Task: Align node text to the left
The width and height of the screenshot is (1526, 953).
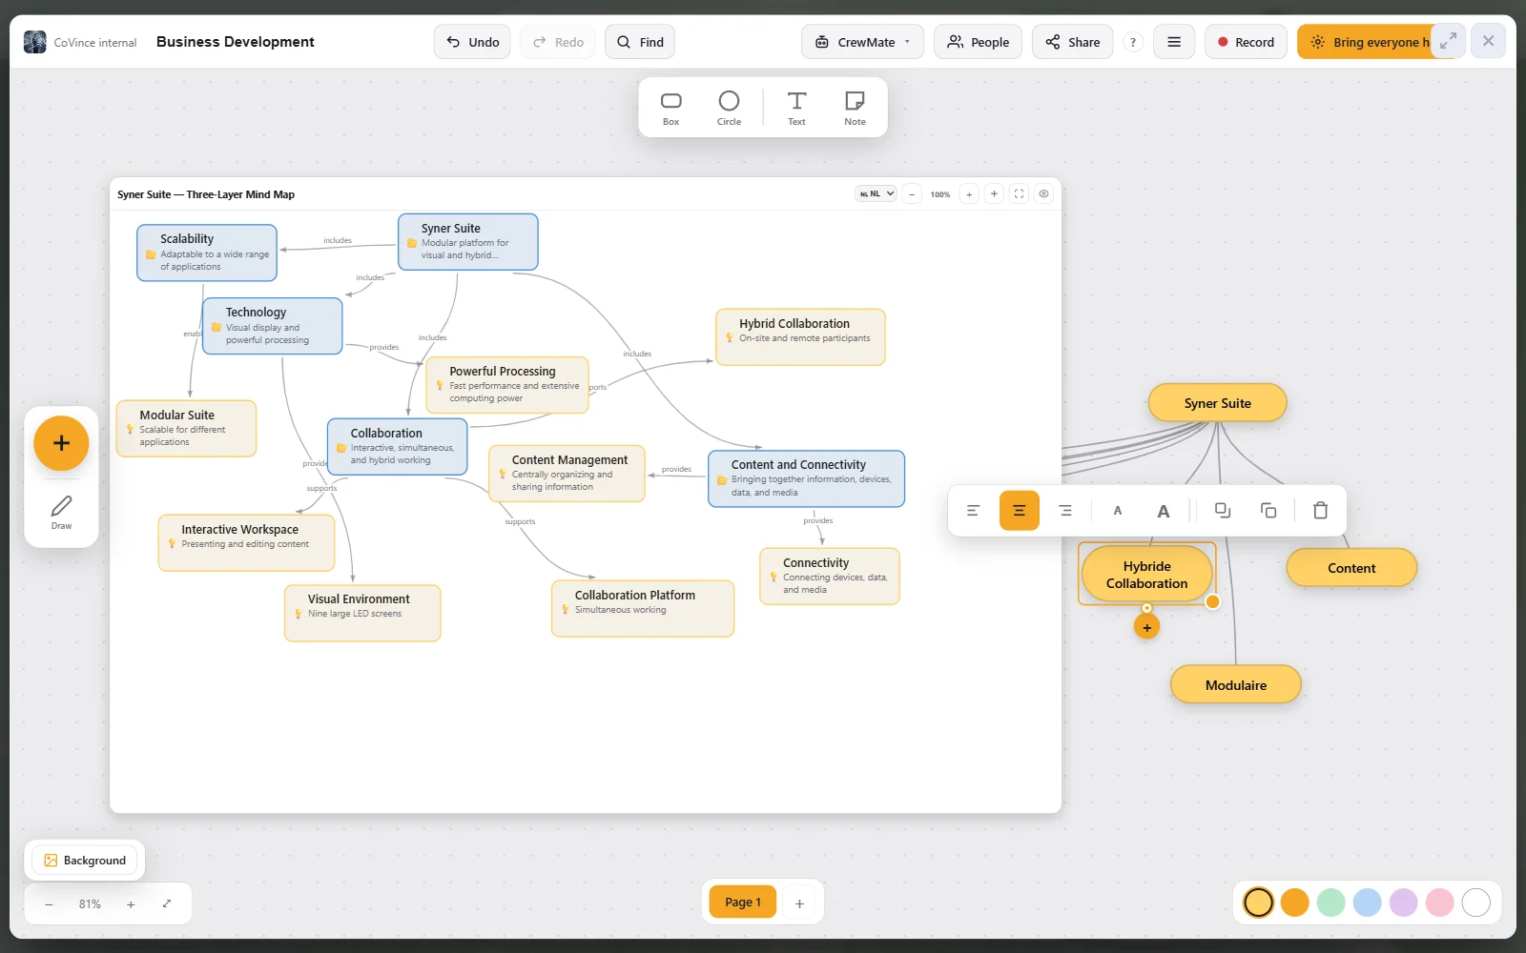Action: point(973,511)
